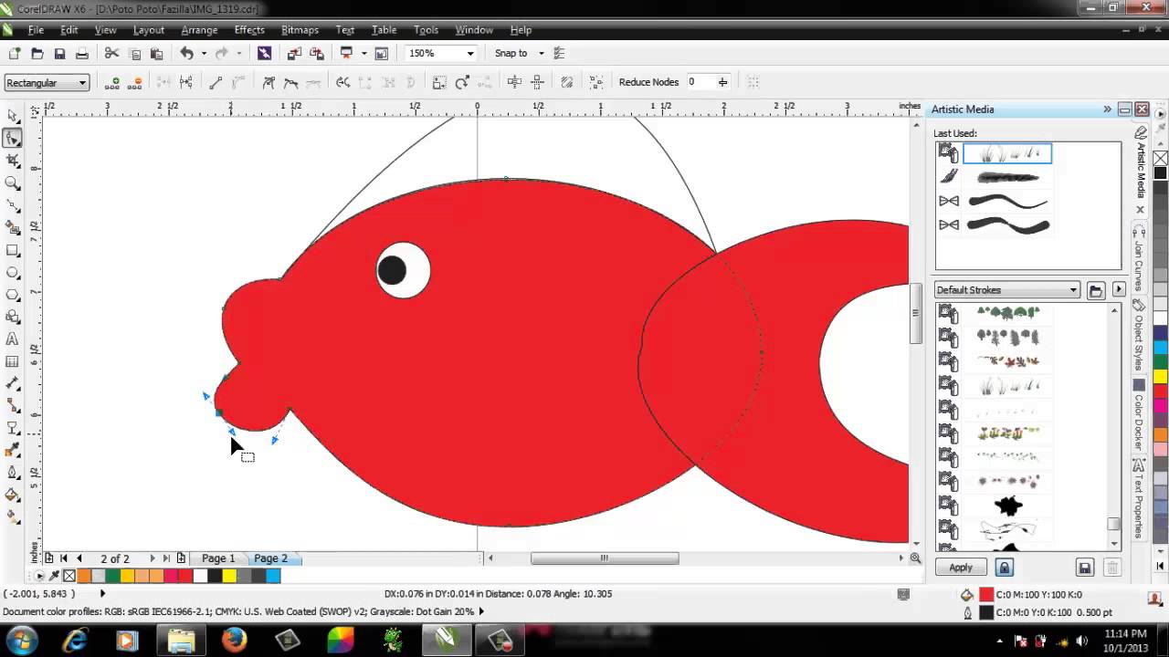Screen dimensions: 1169x657
Task: Select the black splatter stroke preview
Action: pos(1008,505)
